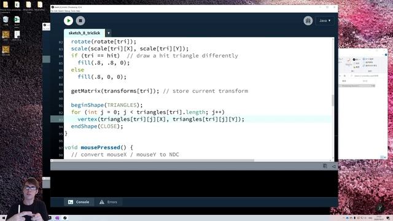Click the editor horizontal scrollbar
Screen dimensions: 393x221
pos(153,160)
